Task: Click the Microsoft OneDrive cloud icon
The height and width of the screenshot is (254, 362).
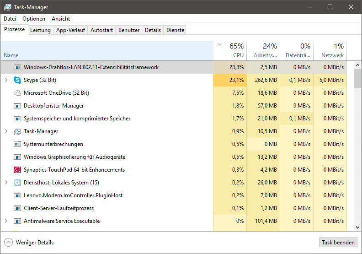Action: pos(17,93)
